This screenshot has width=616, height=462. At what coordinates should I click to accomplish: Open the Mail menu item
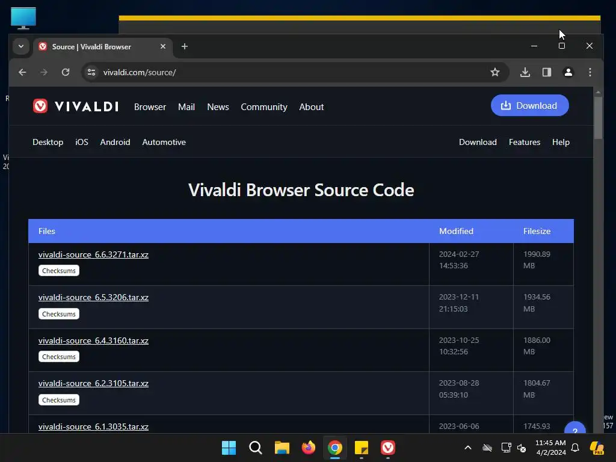186,107
